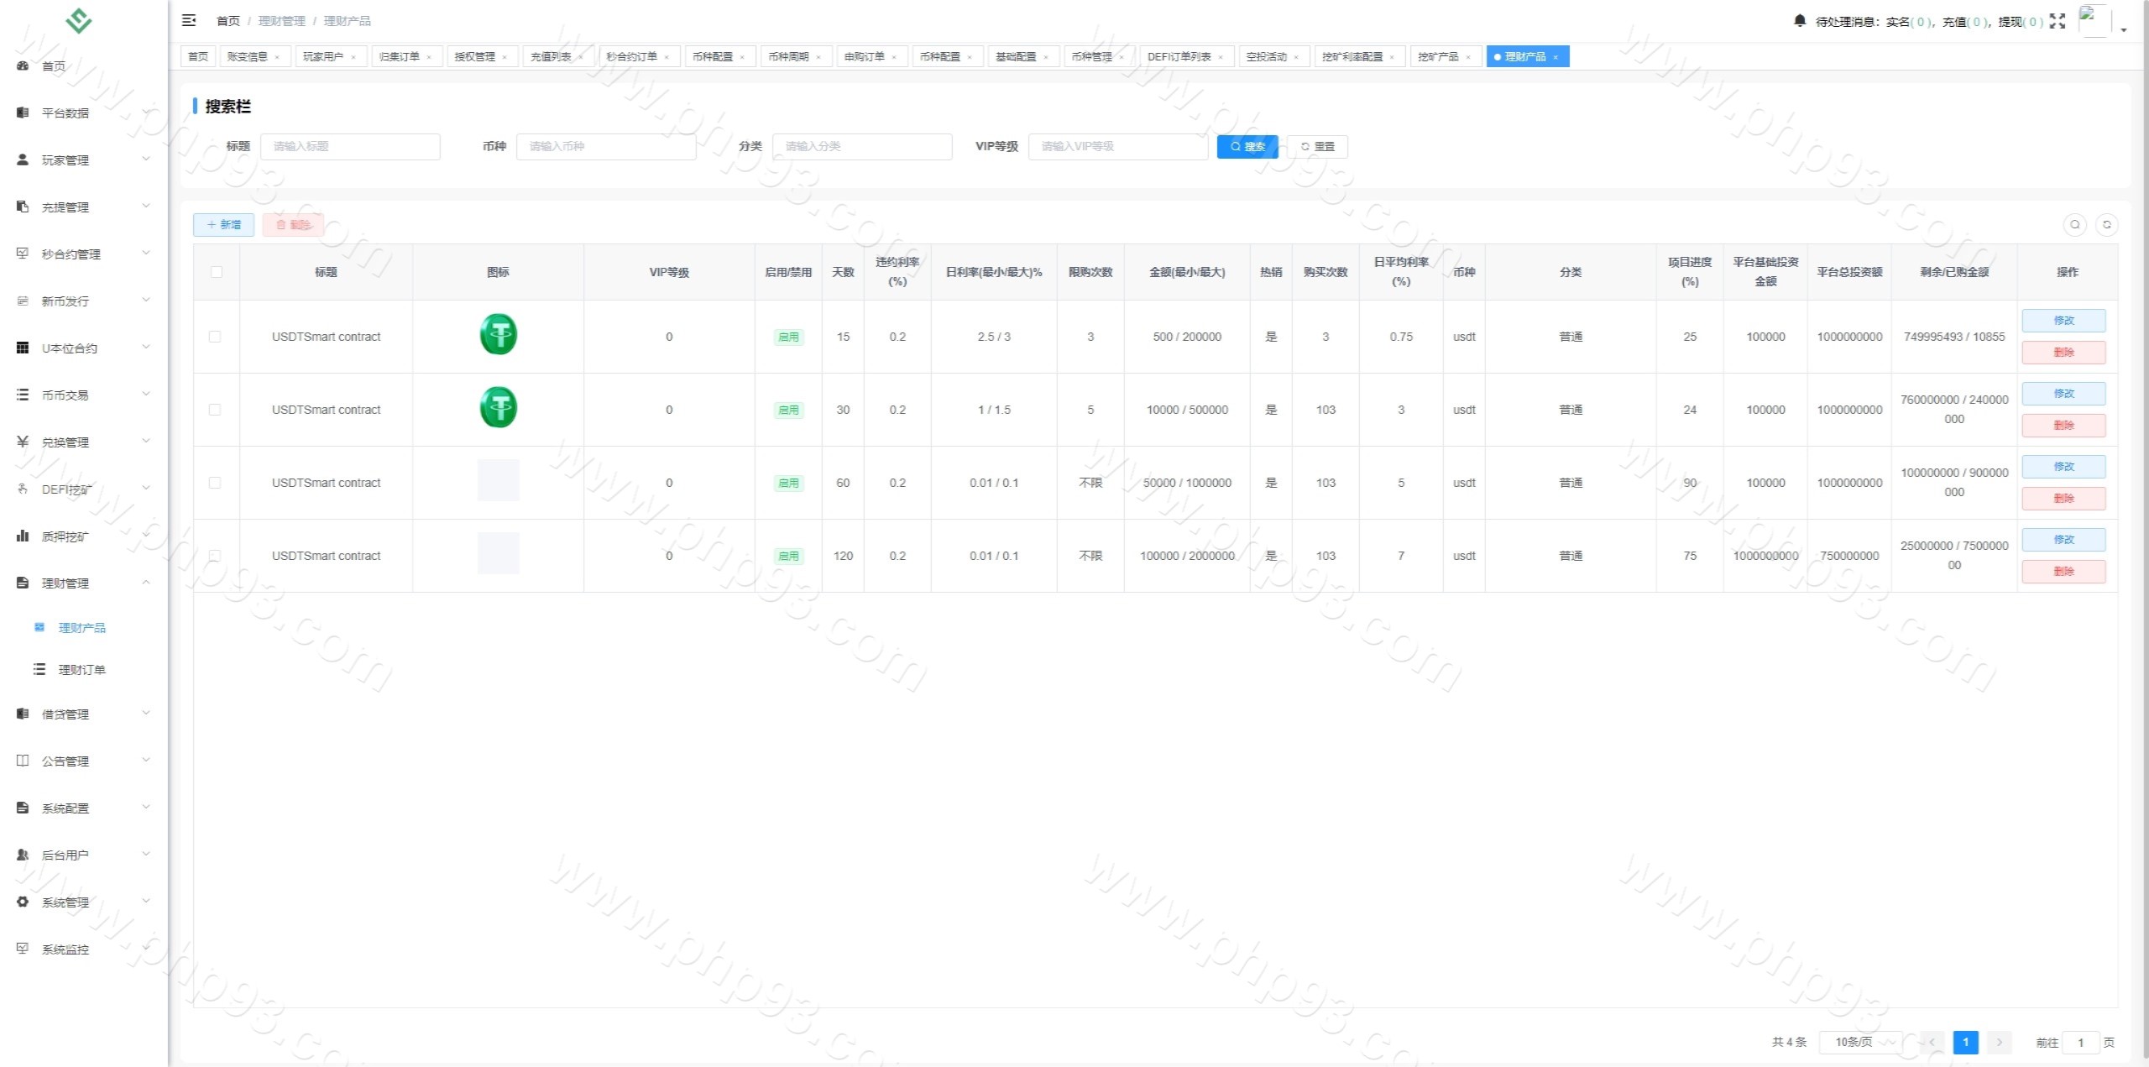Viewport: 2149px width, 1067px height.
Task: Check the select-all checkbox in table header
Action: (217, 272)
